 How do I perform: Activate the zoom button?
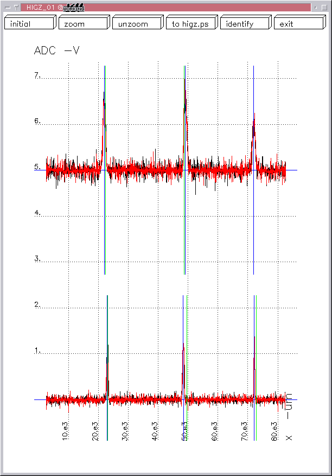(x=85, y=22)
